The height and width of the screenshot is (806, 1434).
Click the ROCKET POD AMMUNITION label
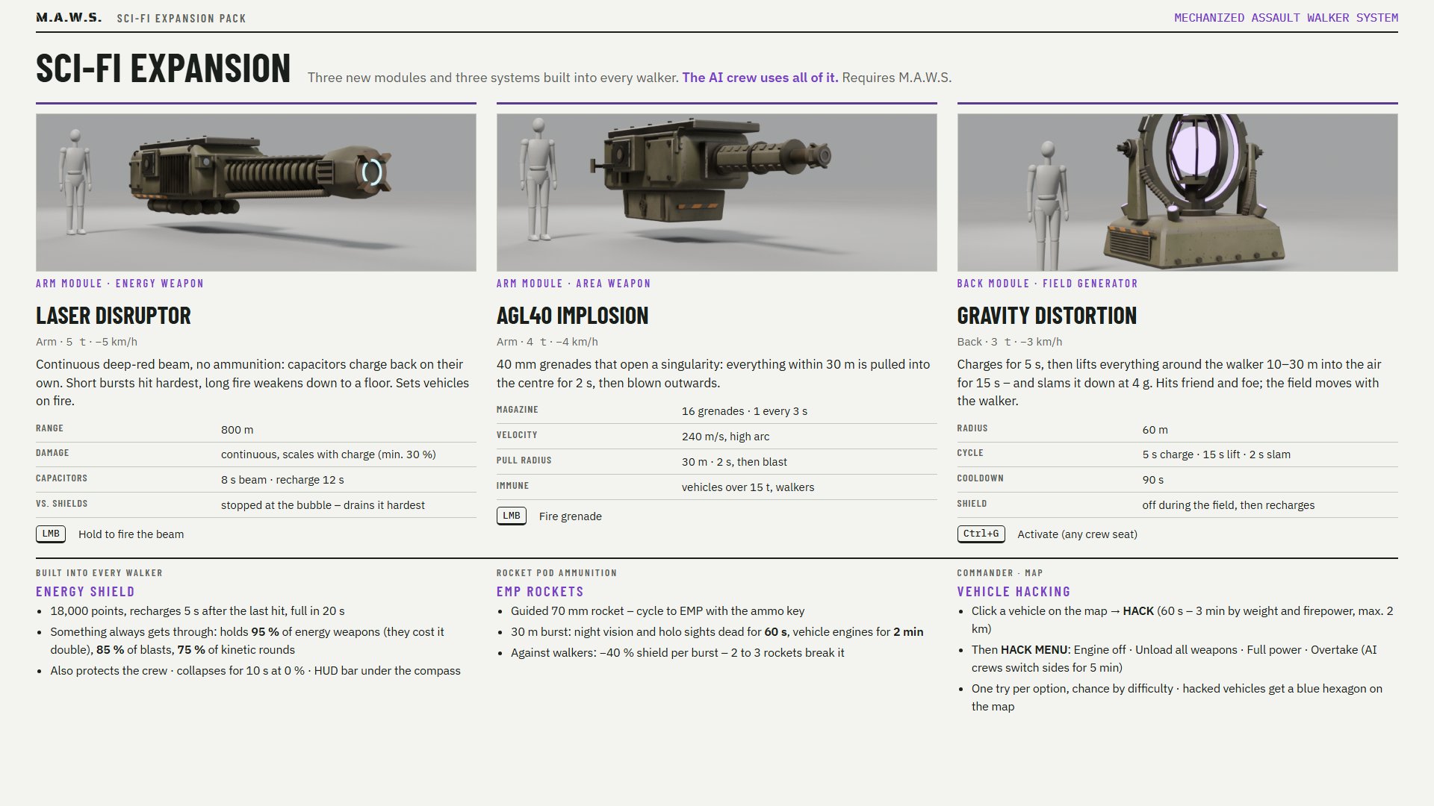tap(556, 573)
